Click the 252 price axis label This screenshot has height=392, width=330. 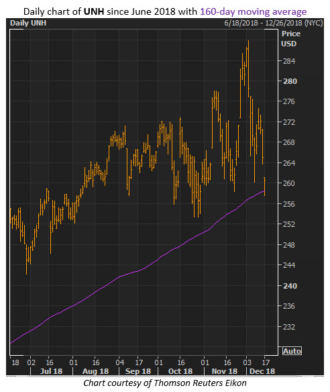pos(289,224)
